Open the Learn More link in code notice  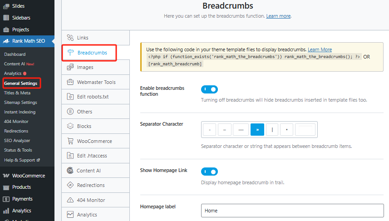click(x=320, y=49)
